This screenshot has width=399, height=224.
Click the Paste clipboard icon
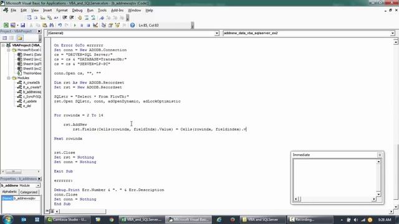[x=44, y=25]
